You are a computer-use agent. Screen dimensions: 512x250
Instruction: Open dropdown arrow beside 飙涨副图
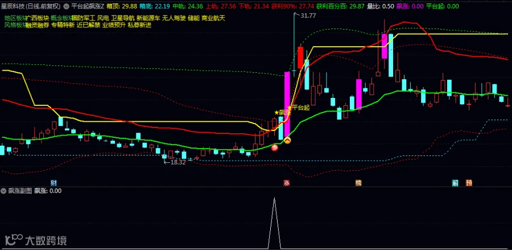click(x=3, y=191)
